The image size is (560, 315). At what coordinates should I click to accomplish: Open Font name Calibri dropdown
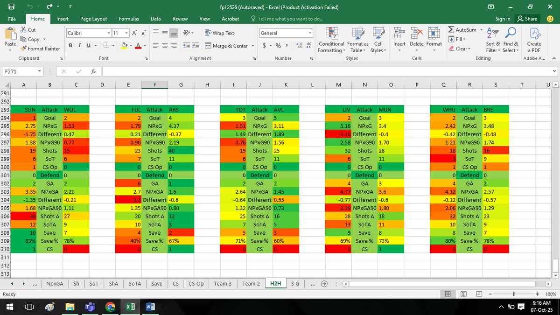pyautogui.click(x=109, y=33)
